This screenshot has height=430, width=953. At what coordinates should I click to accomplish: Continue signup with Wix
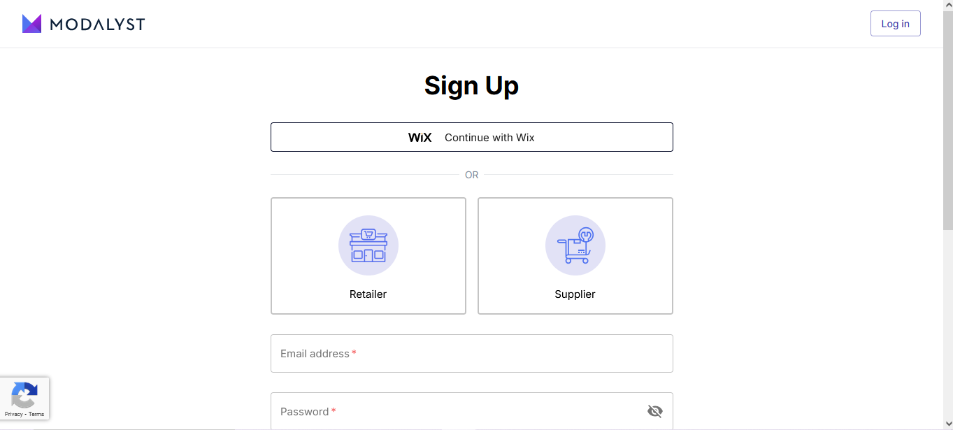pos(472,137)
